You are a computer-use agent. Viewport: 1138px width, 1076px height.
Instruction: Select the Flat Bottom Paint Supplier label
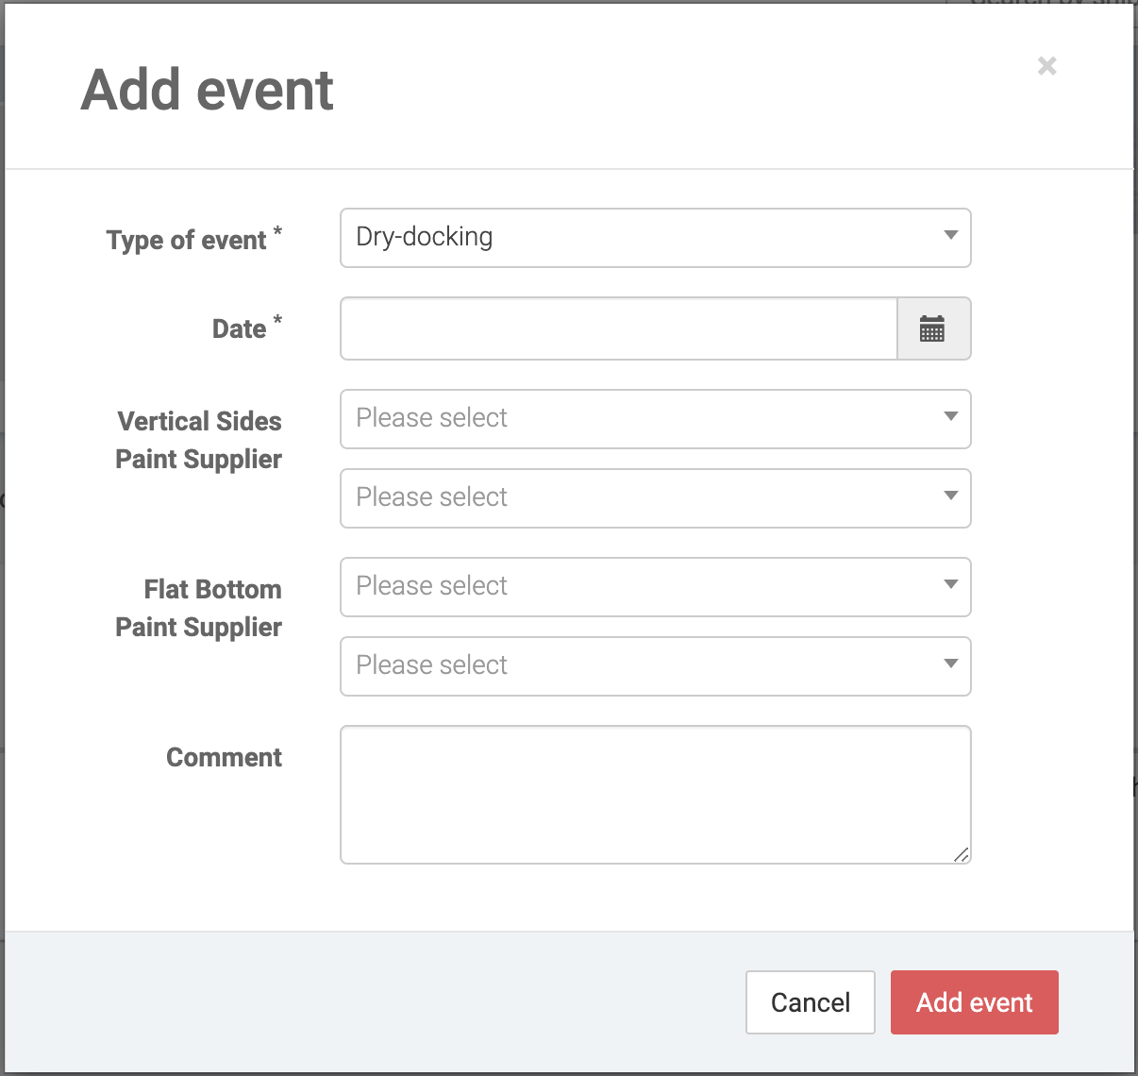tap(199, 608)
